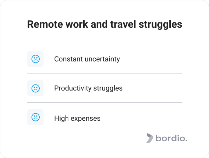Click the dot after bordio wordmark
Image resolution: width=209 pixels, height=158 pixels.
186,141
